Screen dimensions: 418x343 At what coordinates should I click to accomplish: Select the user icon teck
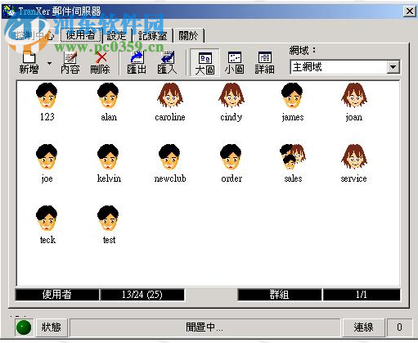tap(47, 225)
